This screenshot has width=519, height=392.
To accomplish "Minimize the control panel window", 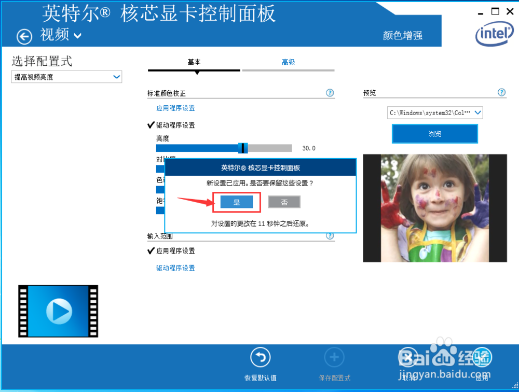I will point(481,12).
